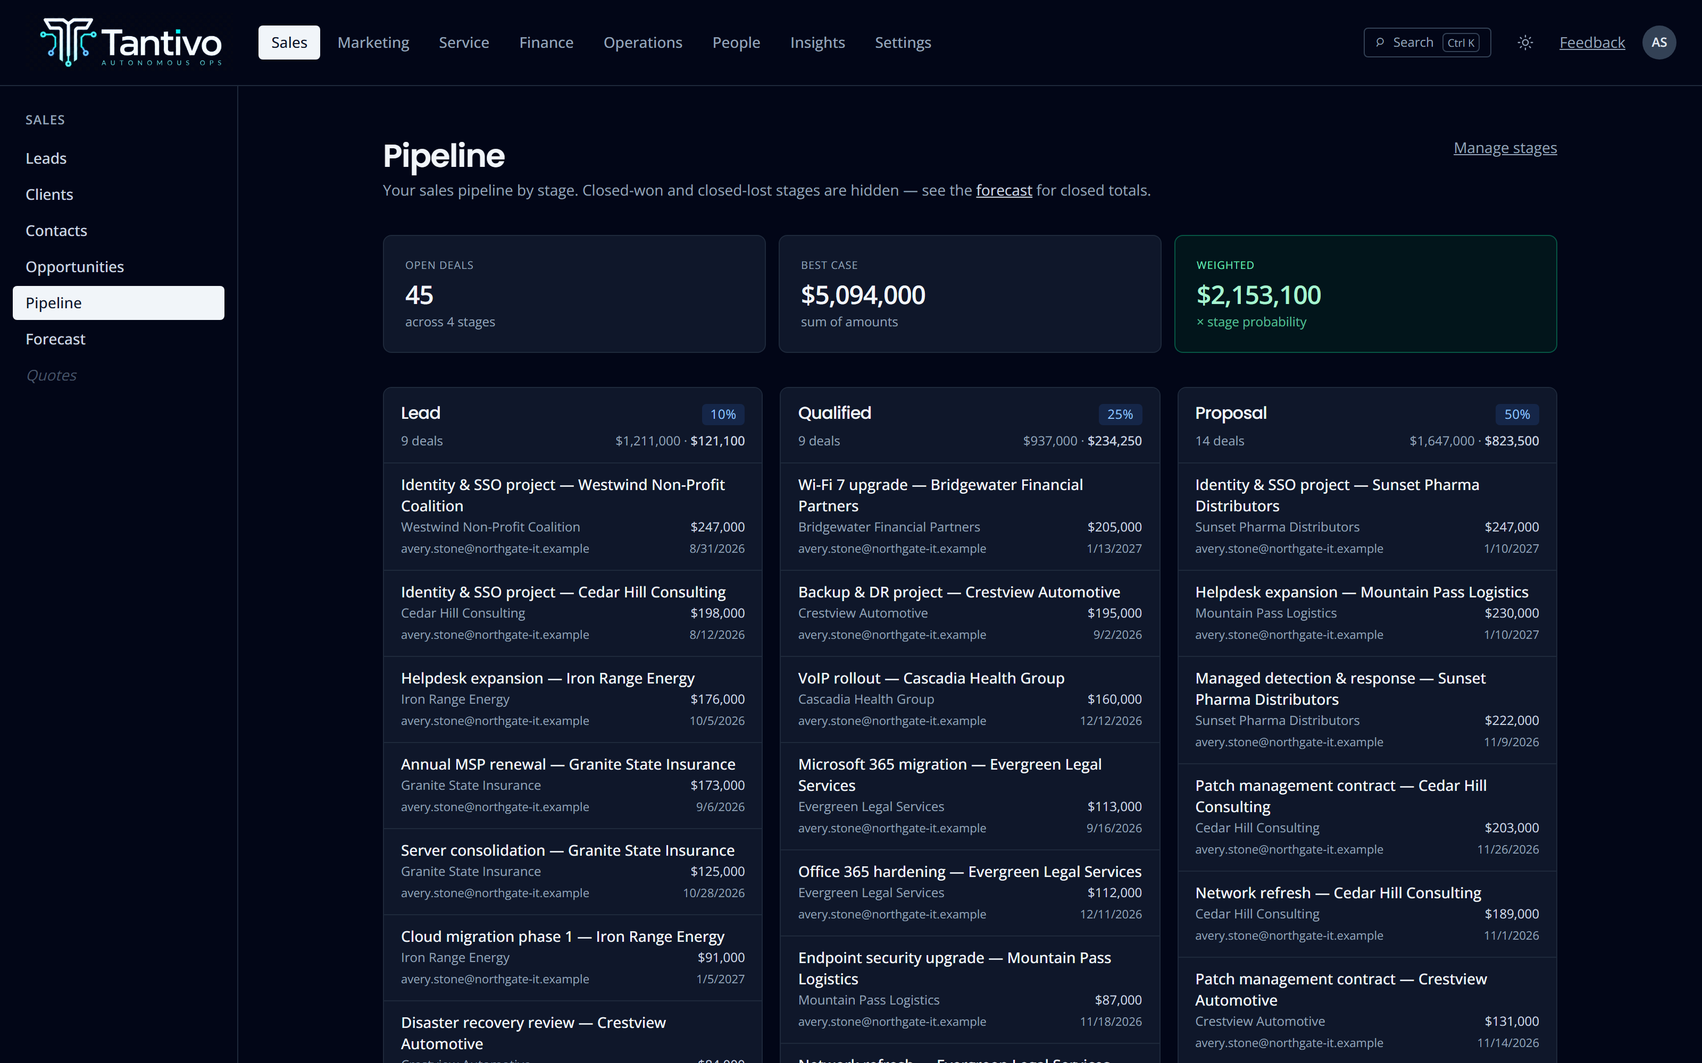
Task: Follow the forecast link in the description
Action: coord(1004,190)
